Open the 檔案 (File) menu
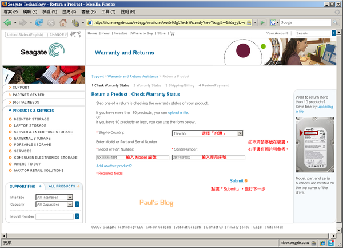343x248 pixels. 10,12
